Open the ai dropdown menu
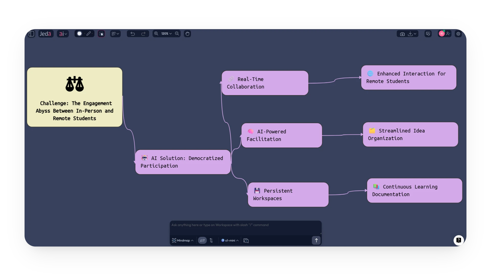 [63, 34]
